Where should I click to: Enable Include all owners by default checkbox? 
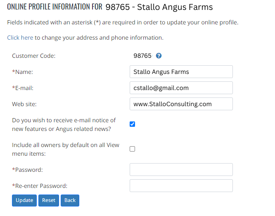click(133, 149)
